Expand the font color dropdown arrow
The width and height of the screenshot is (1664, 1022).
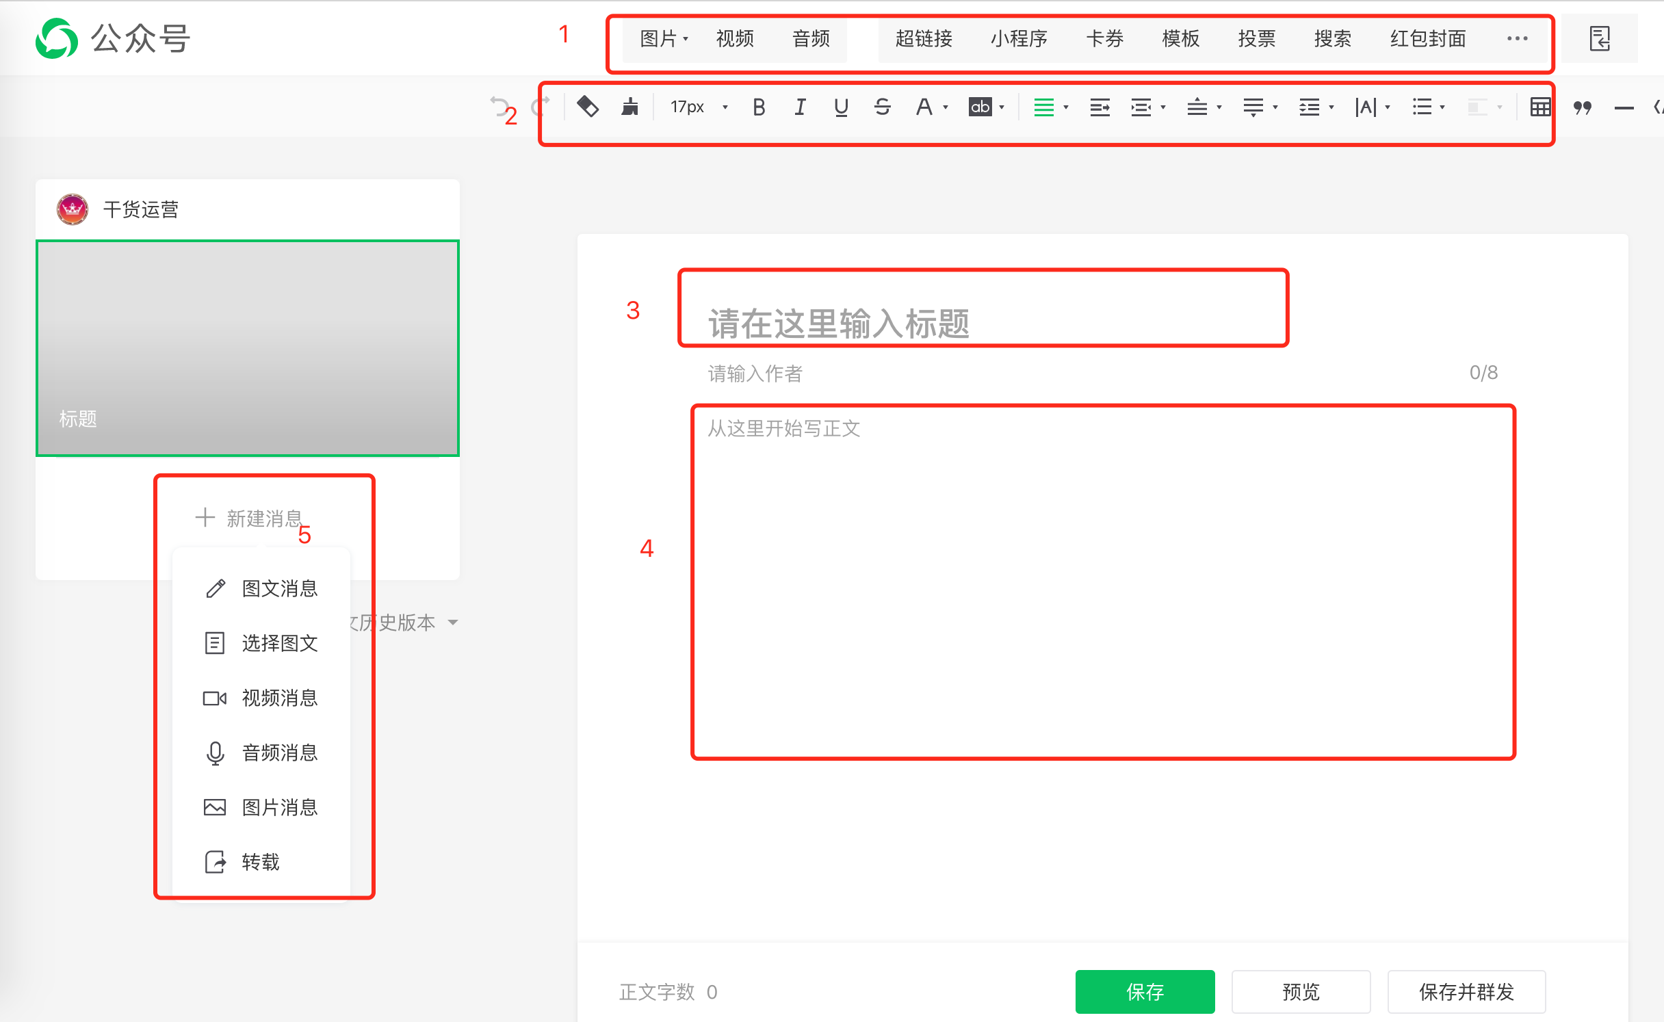click(946, 107)
